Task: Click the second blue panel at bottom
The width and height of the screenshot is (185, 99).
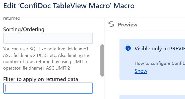Action: (x=152, y=97)
